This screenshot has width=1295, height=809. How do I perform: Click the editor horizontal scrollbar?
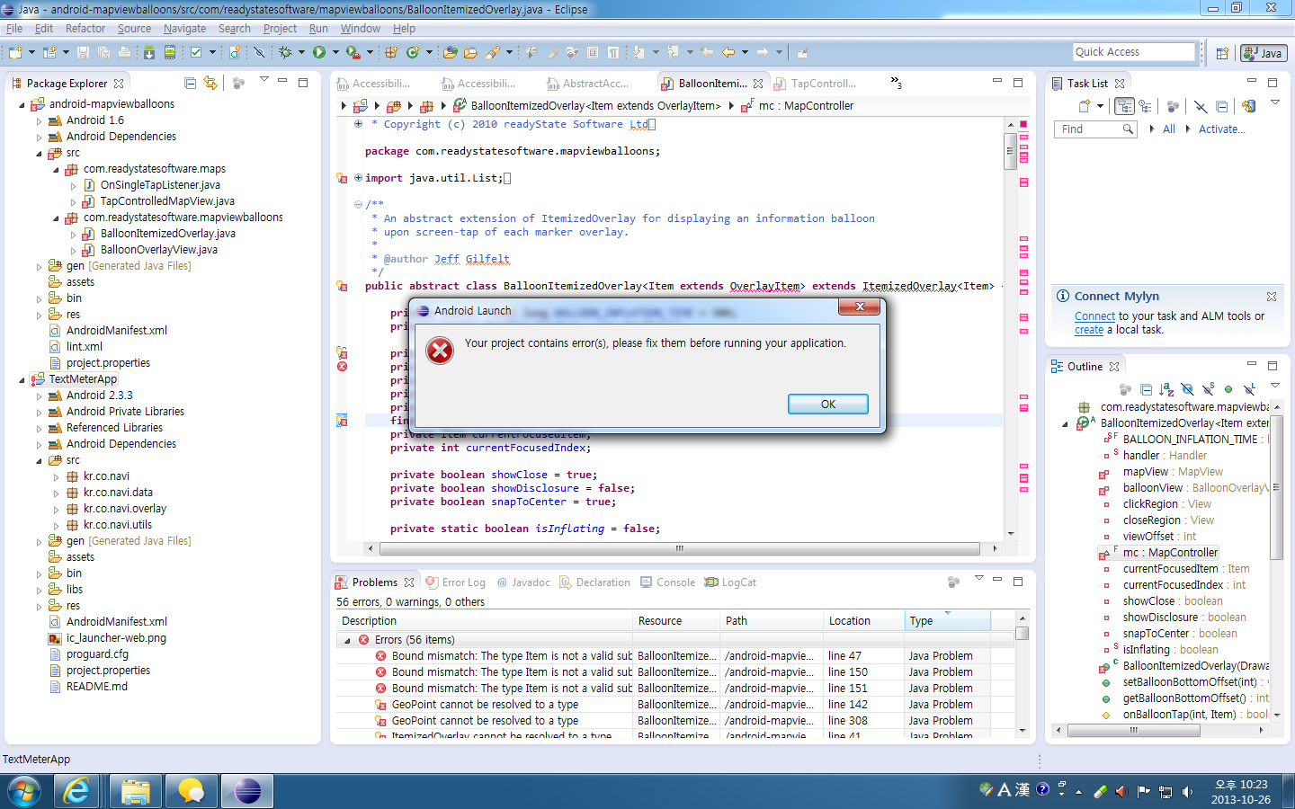[679, 548]
